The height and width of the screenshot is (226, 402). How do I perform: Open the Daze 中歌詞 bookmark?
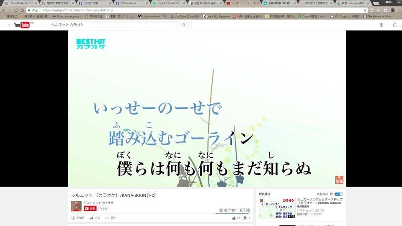312,16
